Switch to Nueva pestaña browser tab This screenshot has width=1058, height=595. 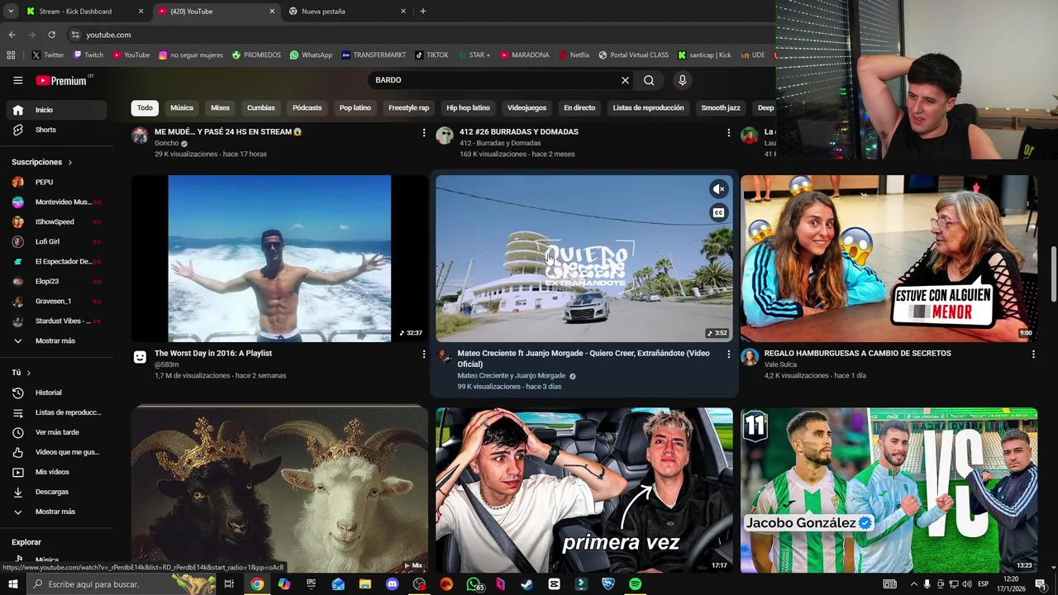[x=347, y=12]
